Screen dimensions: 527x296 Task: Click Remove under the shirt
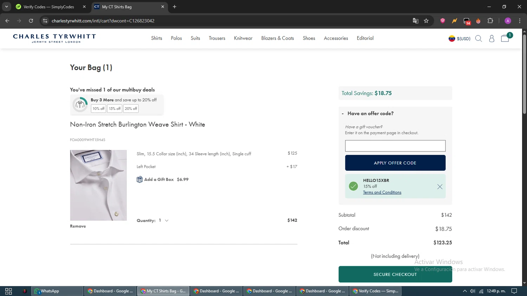pos(78,226)
